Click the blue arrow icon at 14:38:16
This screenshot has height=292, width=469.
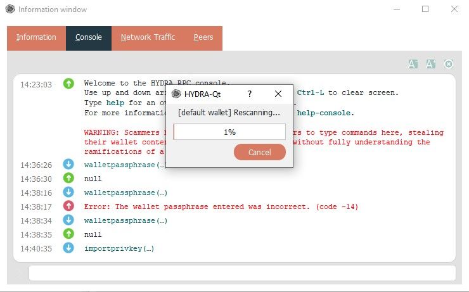68,192
